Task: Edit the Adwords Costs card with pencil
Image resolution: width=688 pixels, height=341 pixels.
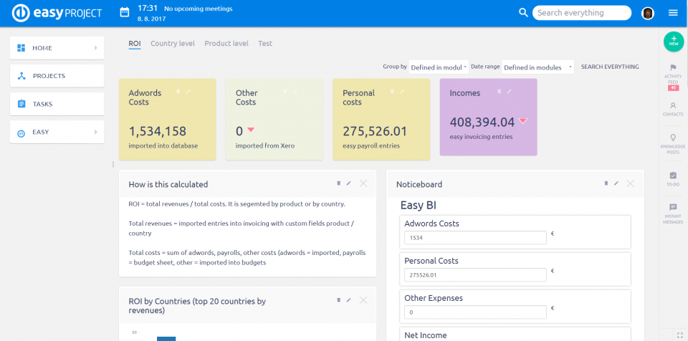Action: [188, 91]
